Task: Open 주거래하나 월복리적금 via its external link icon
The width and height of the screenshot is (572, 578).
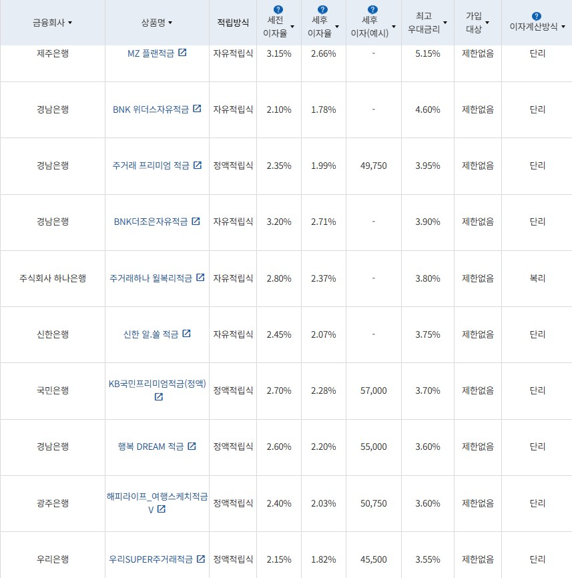Action: click(201, 279)
